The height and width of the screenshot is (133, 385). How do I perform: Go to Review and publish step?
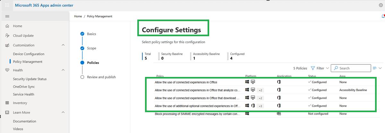coord(101,77)
